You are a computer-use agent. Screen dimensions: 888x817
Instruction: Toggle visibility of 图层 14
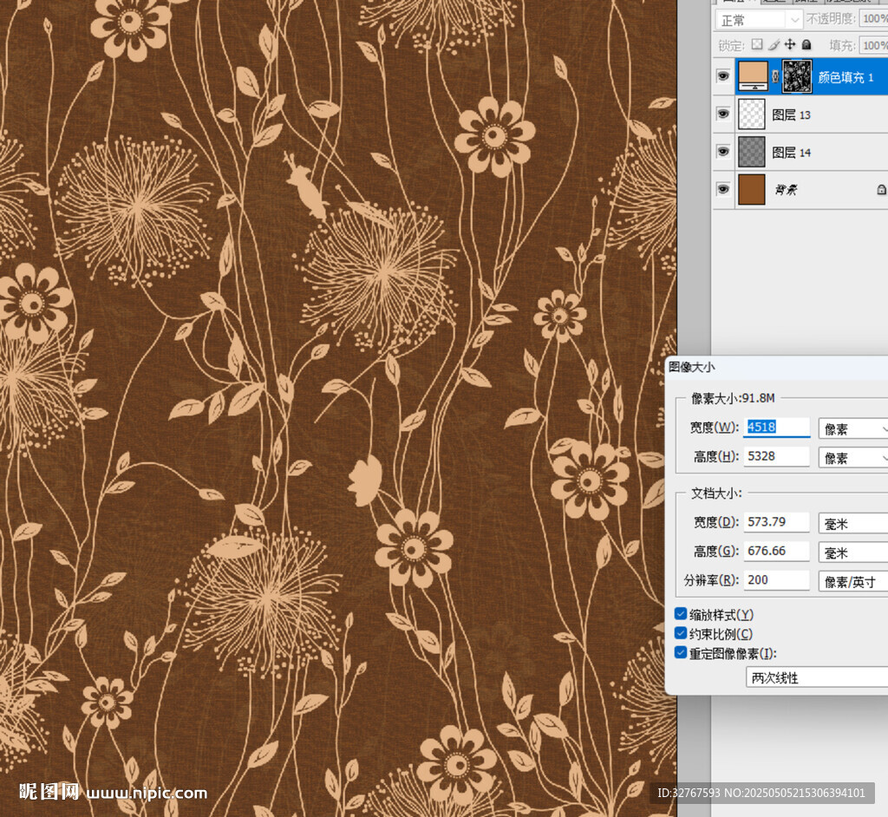722,152
